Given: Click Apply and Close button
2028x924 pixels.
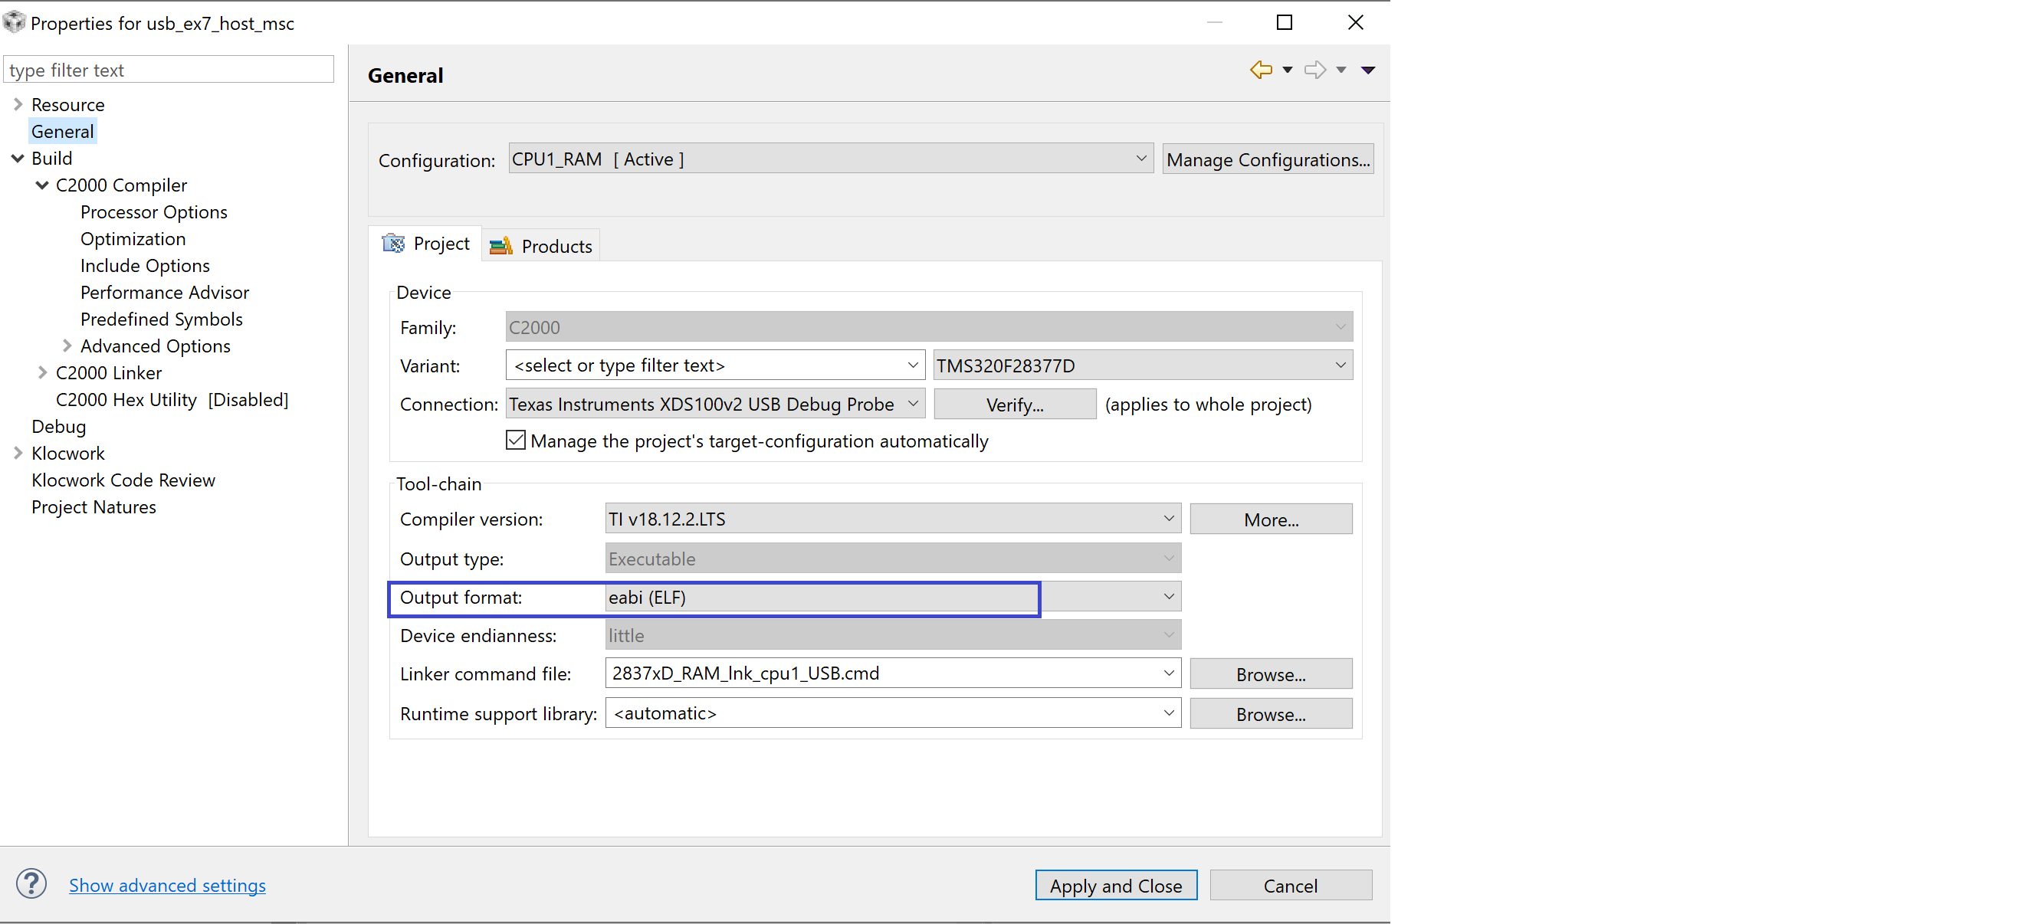Looking at the screenshot, I should tap(1117, 886).
